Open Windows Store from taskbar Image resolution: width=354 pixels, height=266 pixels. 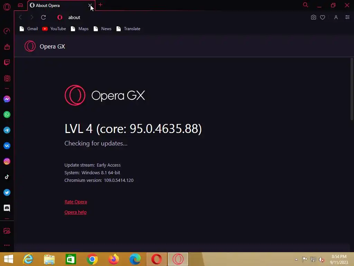pos(71,259)
